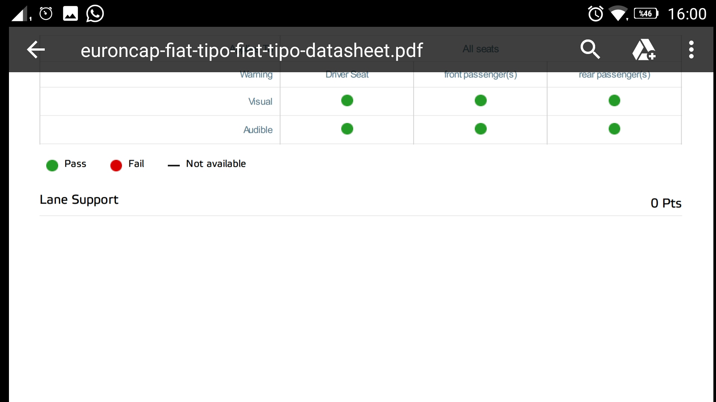Tap the back arrow in toolbar
This screenshot has height=402, width=716.
coord(36,50)
